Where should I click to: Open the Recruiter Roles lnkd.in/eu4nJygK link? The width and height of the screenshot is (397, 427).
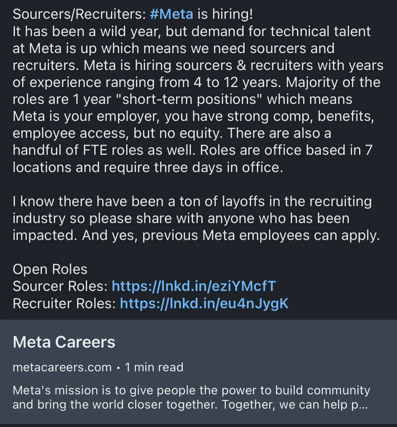click(204, 303)
